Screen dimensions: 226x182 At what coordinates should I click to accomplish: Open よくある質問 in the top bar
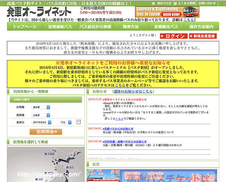pos(187,3)
